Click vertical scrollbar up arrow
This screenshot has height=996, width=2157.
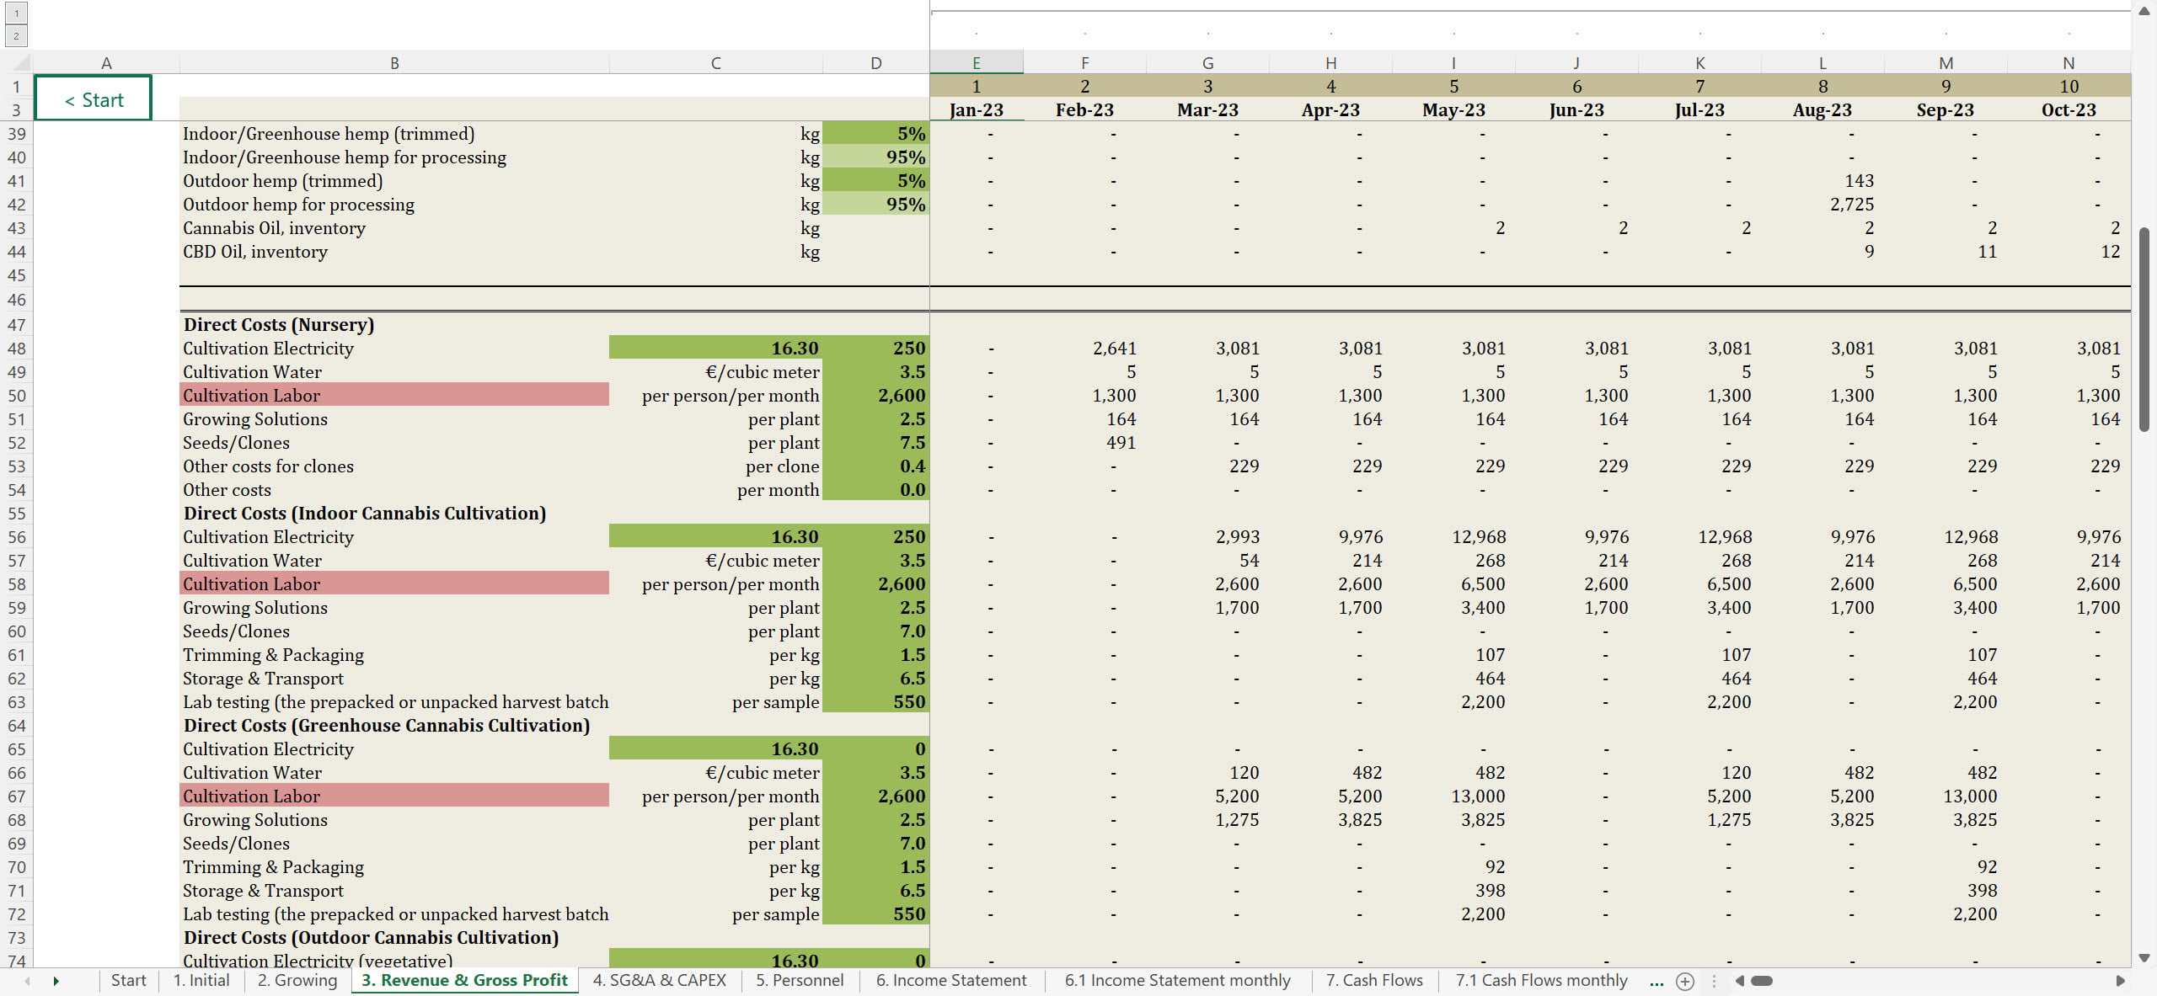point(2144,11)
